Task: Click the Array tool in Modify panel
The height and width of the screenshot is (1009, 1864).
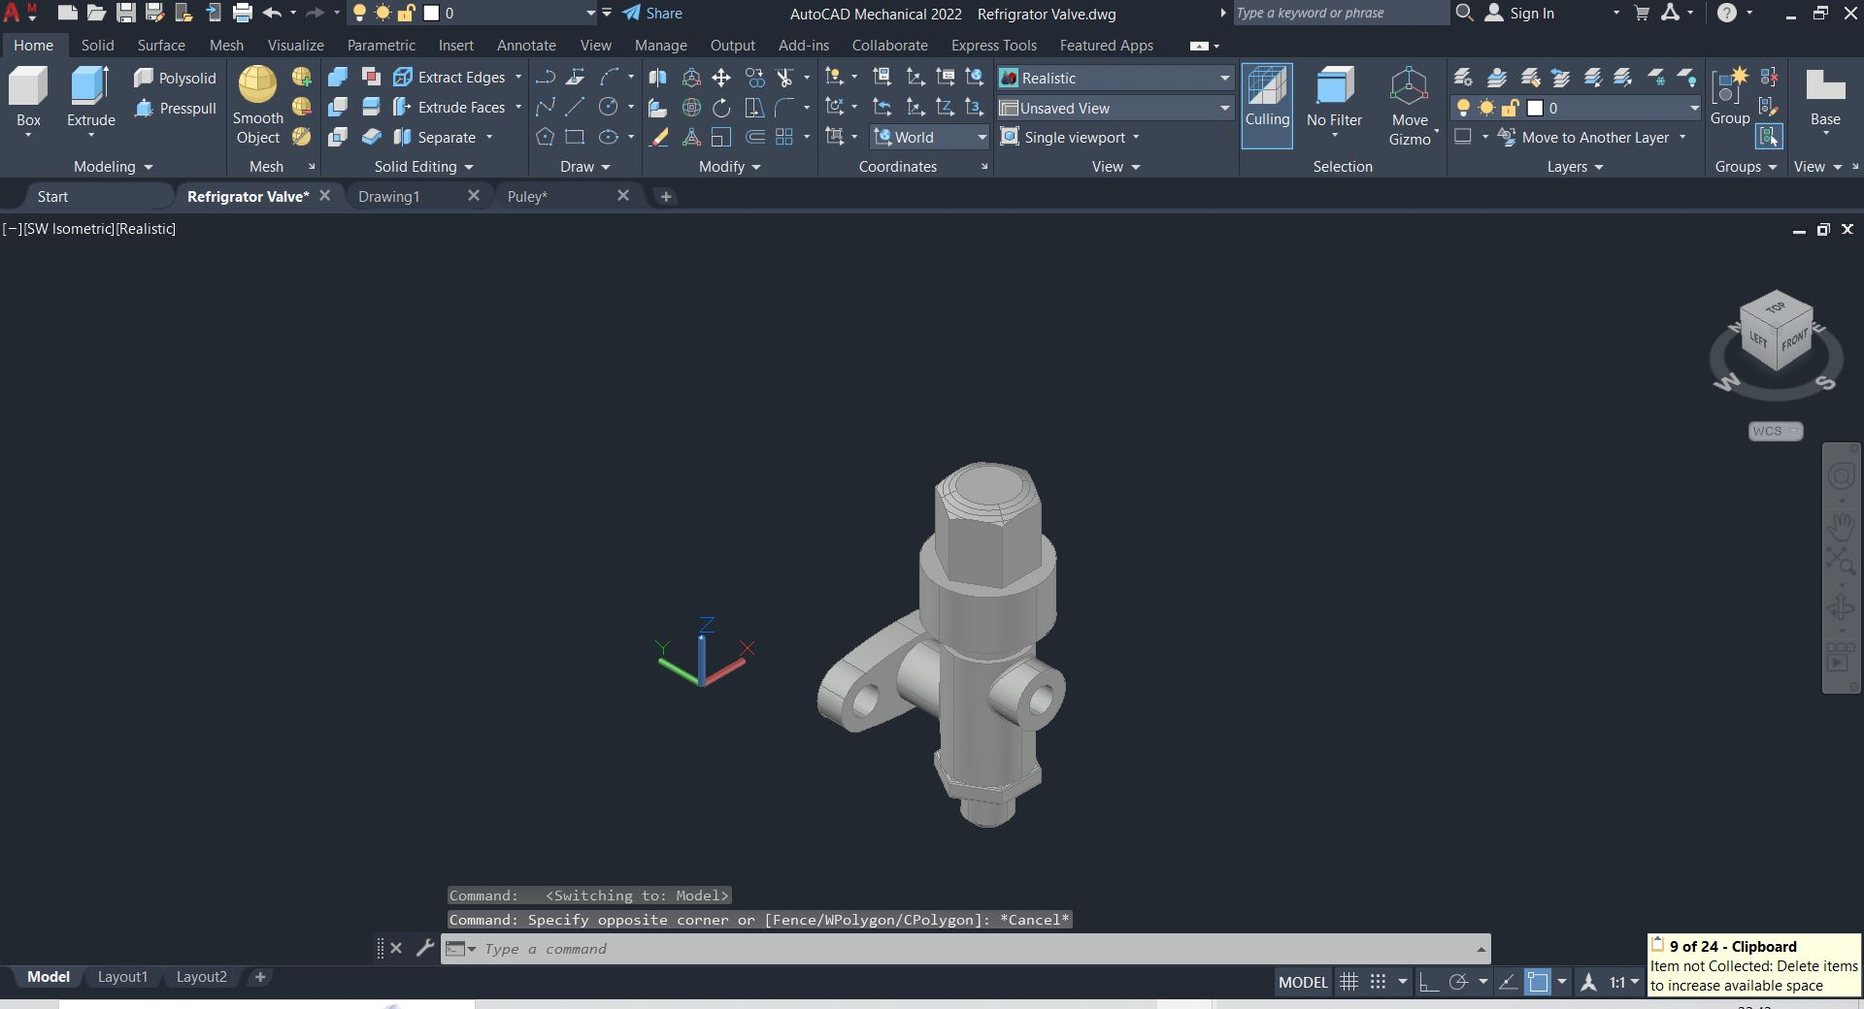Action: [784, 138]
